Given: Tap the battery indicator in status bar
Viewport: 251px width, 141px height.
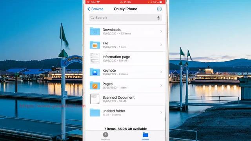Looking at the screenshot, I should coord(162,2).
